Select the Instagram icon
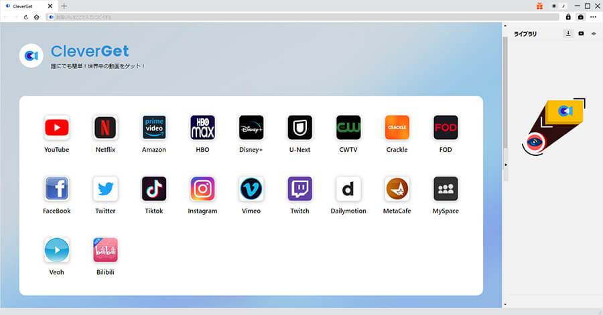This screenshot has height=315, width=603. point(202,189)
